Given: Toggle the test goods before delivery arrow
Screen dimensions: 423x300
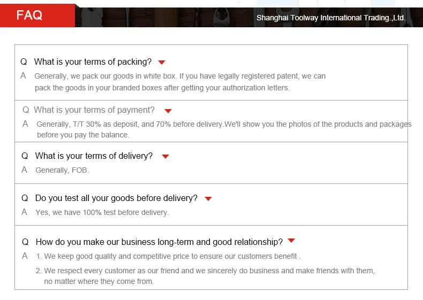Looking at the screenshot, I should point(208,199).
